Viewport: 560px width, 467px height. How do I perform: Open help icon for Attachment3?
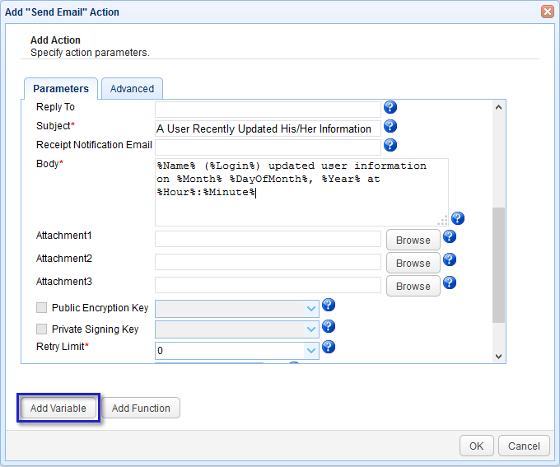(450, 283)
